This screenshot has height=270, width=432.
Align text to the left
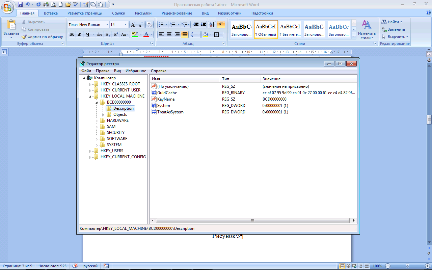pyautogui.click(x=161, y=34)
